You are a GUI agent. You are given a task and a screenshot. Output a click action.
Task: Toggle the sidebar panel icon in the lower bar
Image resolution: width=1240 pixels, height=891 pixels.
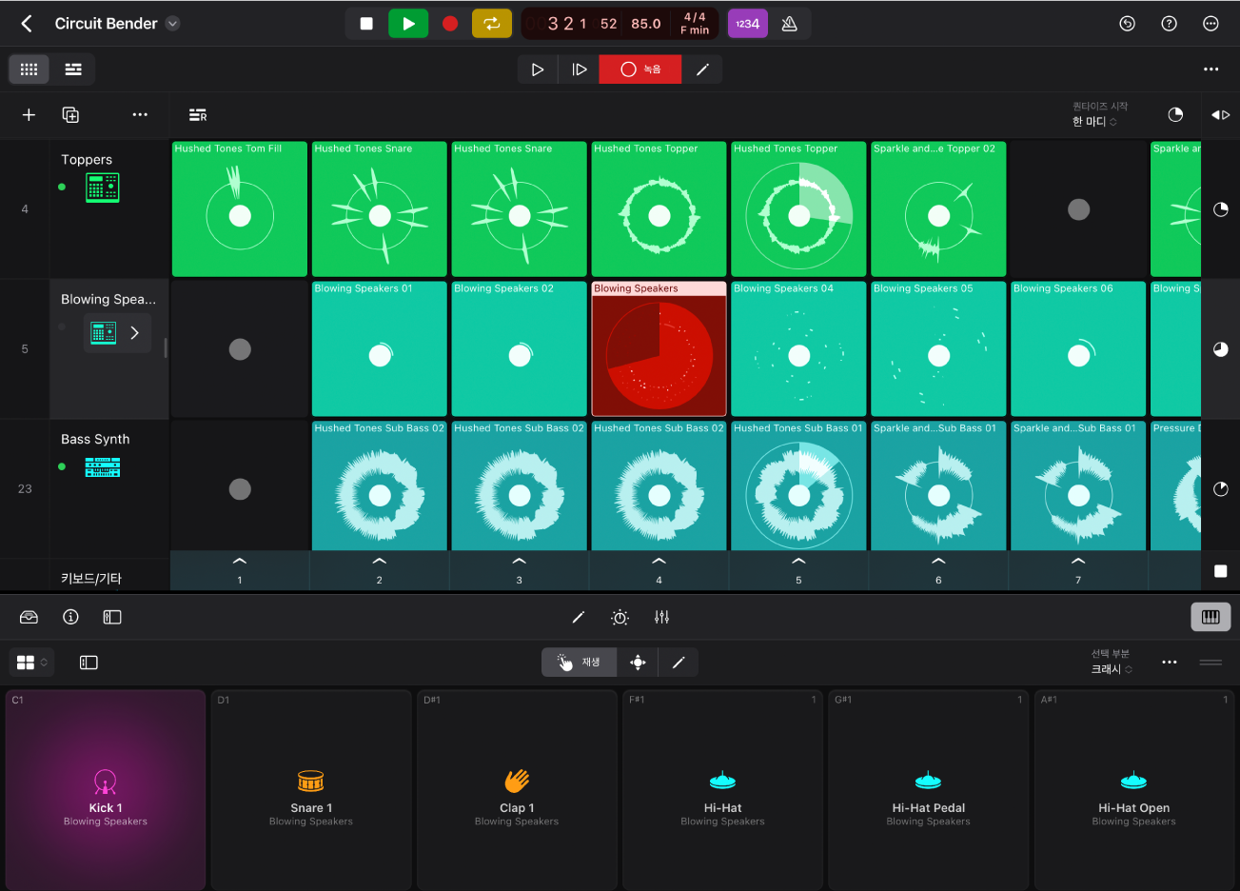112,617
